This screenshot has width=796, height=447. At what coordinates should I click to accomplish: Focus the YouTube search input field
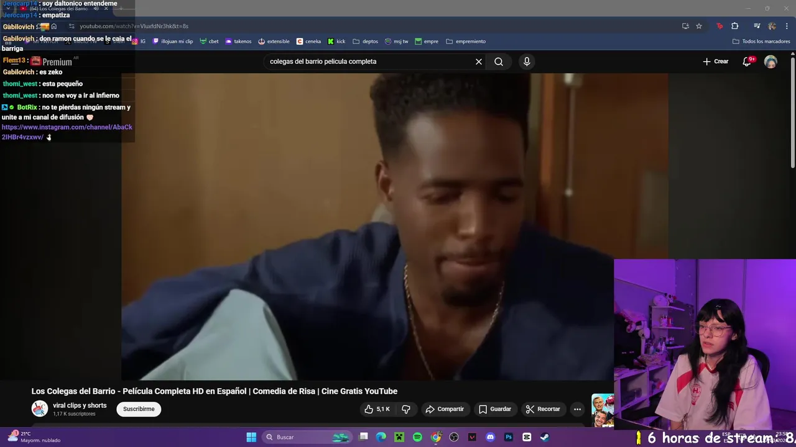point(370,61)
